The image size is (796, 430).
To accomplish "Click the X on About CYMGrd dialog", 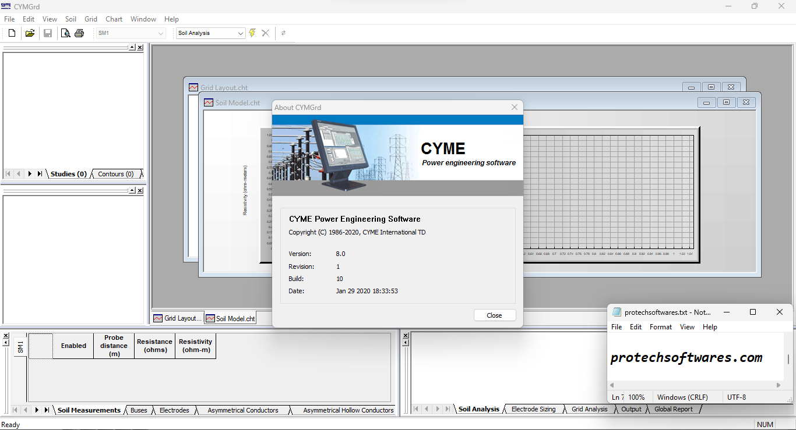I will click(515, 107).
